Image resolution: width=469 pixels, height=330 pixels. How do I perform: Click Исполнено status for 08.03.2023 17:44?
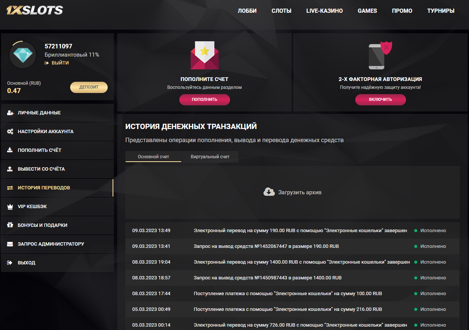pos(433,294)
